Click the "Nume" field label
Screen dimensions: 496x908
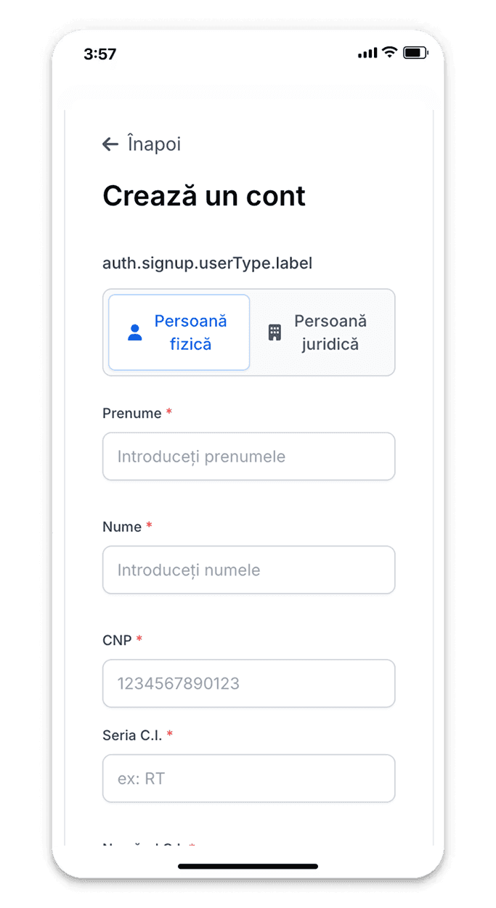point(122,527)
